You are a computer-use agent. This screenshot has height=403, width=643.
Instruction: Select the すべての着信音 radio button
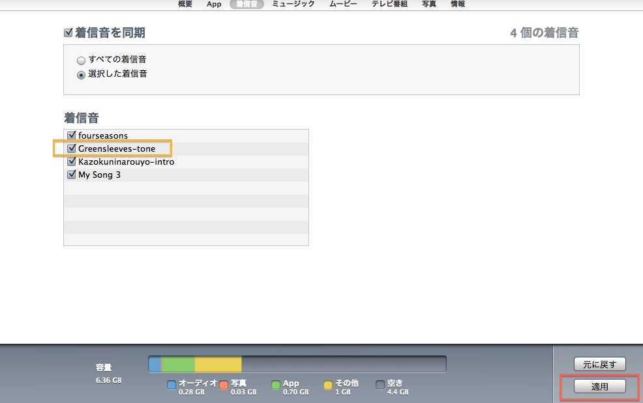(x=82, y=61)
